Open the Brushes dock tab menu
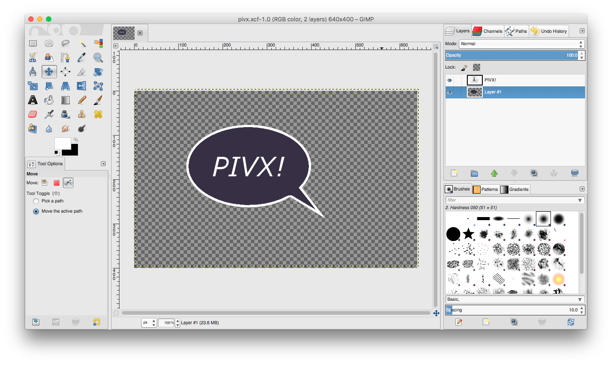This screenshot has height=365, width=612. [582, 189]
